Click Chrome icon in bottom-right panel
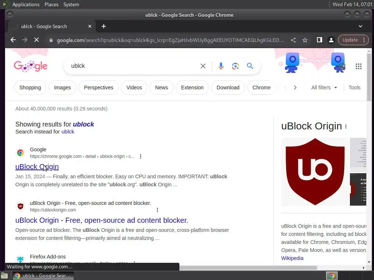The width and height of the screenshot is (374, 280). coord(332,276)
